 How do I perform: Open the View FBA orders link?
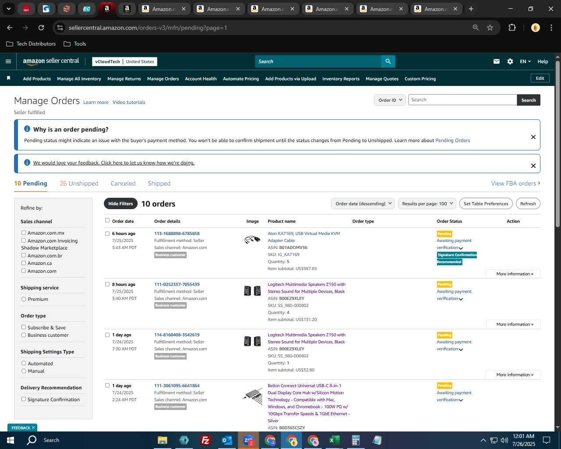tap(515, 183)
